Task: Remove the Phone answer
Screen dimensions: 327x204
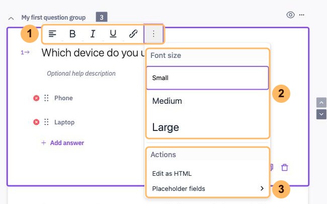Action: pos(36,98)
